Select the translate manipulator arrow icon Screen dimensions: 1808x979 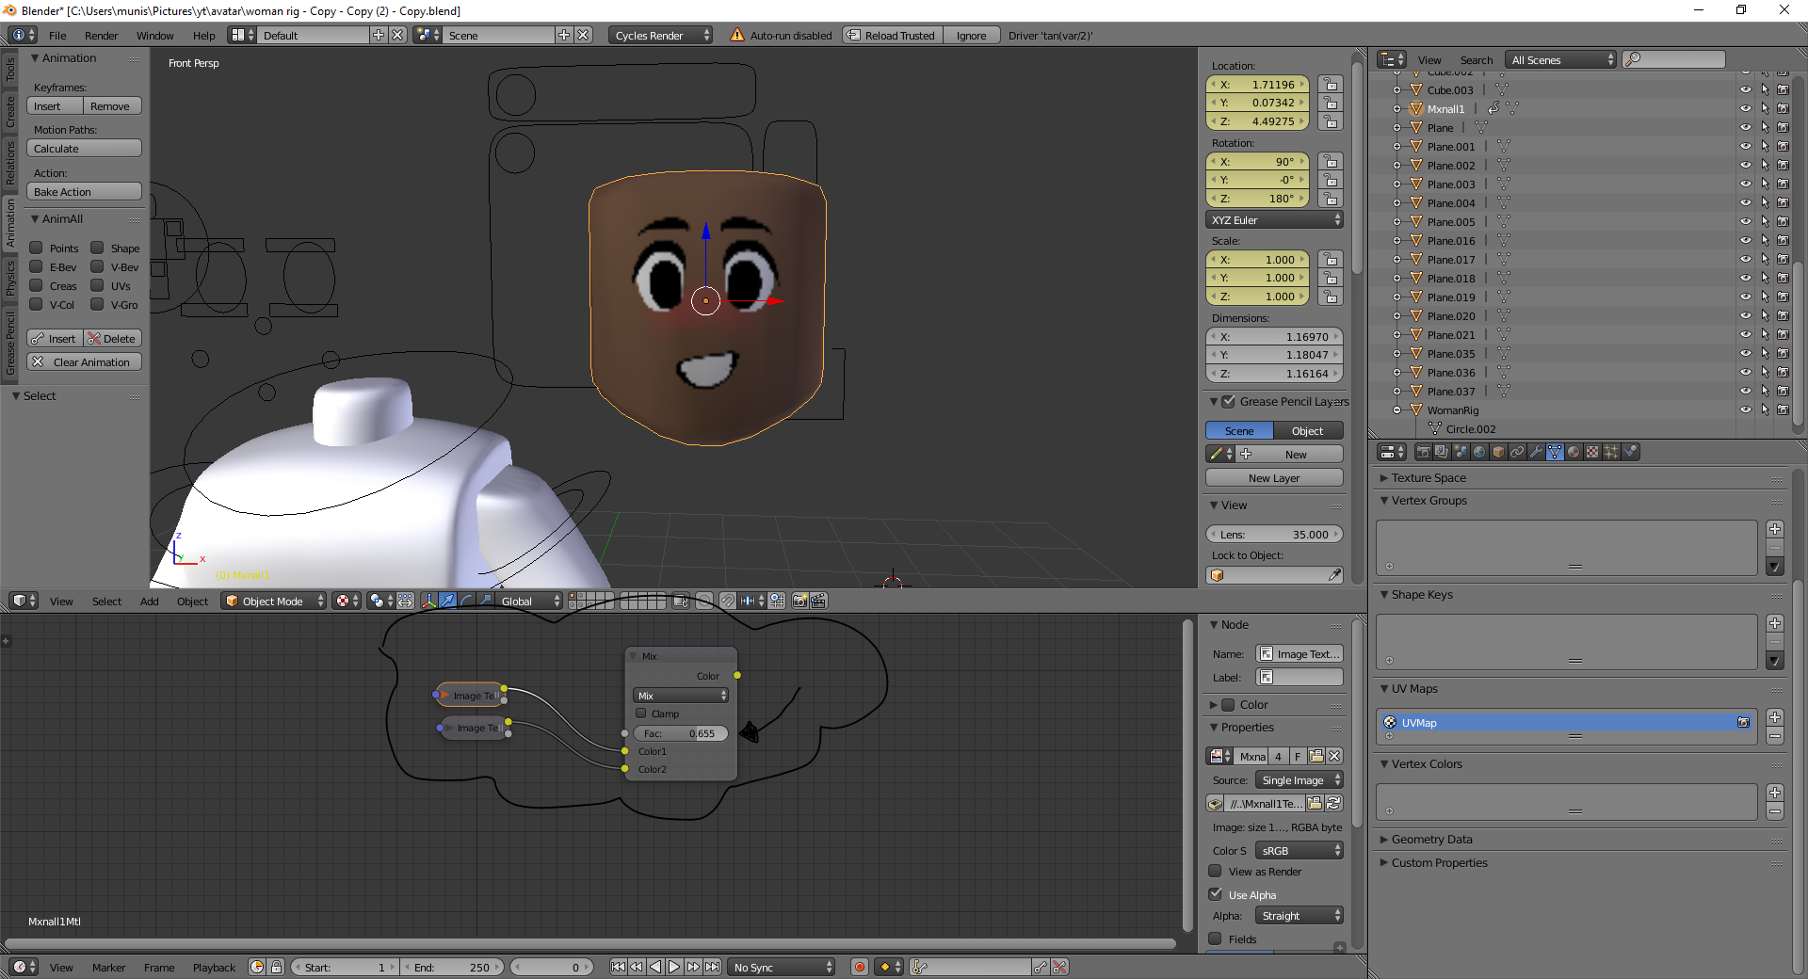[448, 601]
